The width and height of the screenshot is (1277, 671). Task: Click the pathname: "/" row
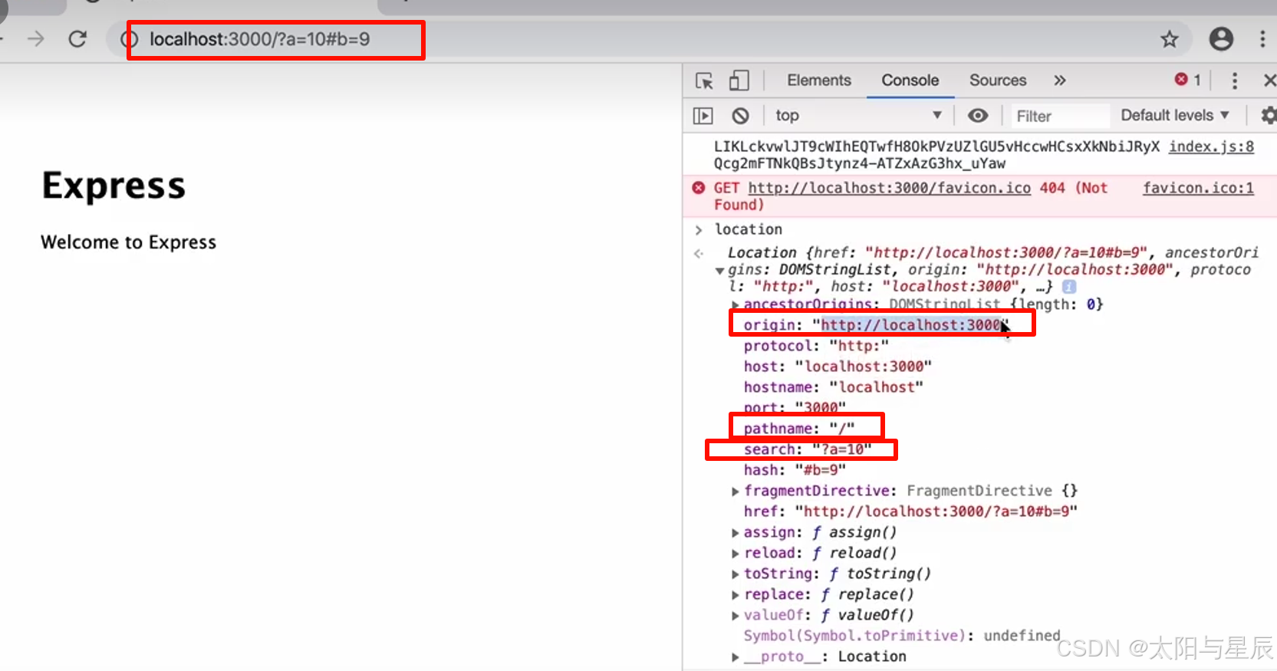click(799, 428)
